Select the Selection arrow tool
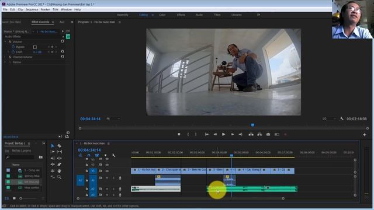This screenshot has width=374, height=210. (x=53, y=146)
